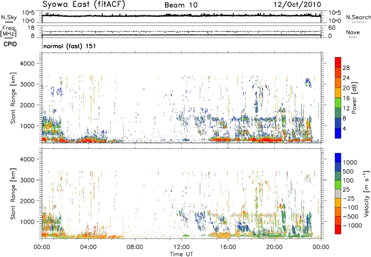
Task: Click the red bottom of the velocity colorbar
Action: (338, 230)
